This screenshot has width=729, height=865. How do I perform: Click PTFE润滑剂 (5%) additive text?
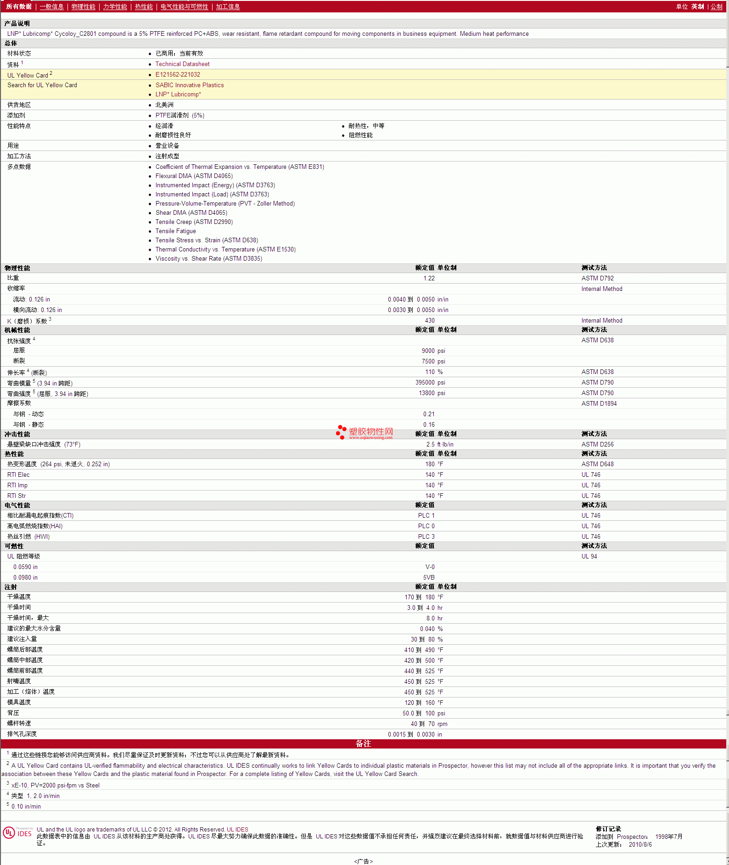tap(180, 116)
